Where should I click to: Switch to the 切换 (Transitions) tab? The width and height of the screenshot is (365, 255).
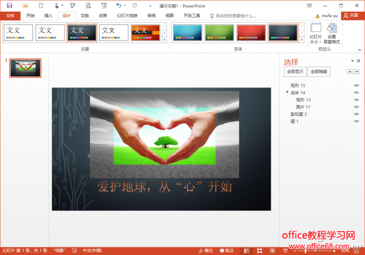tap(85, 15)
